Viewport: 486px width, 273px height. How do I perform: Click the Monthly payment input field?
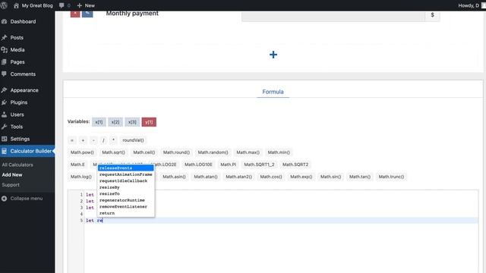point(333,16)
